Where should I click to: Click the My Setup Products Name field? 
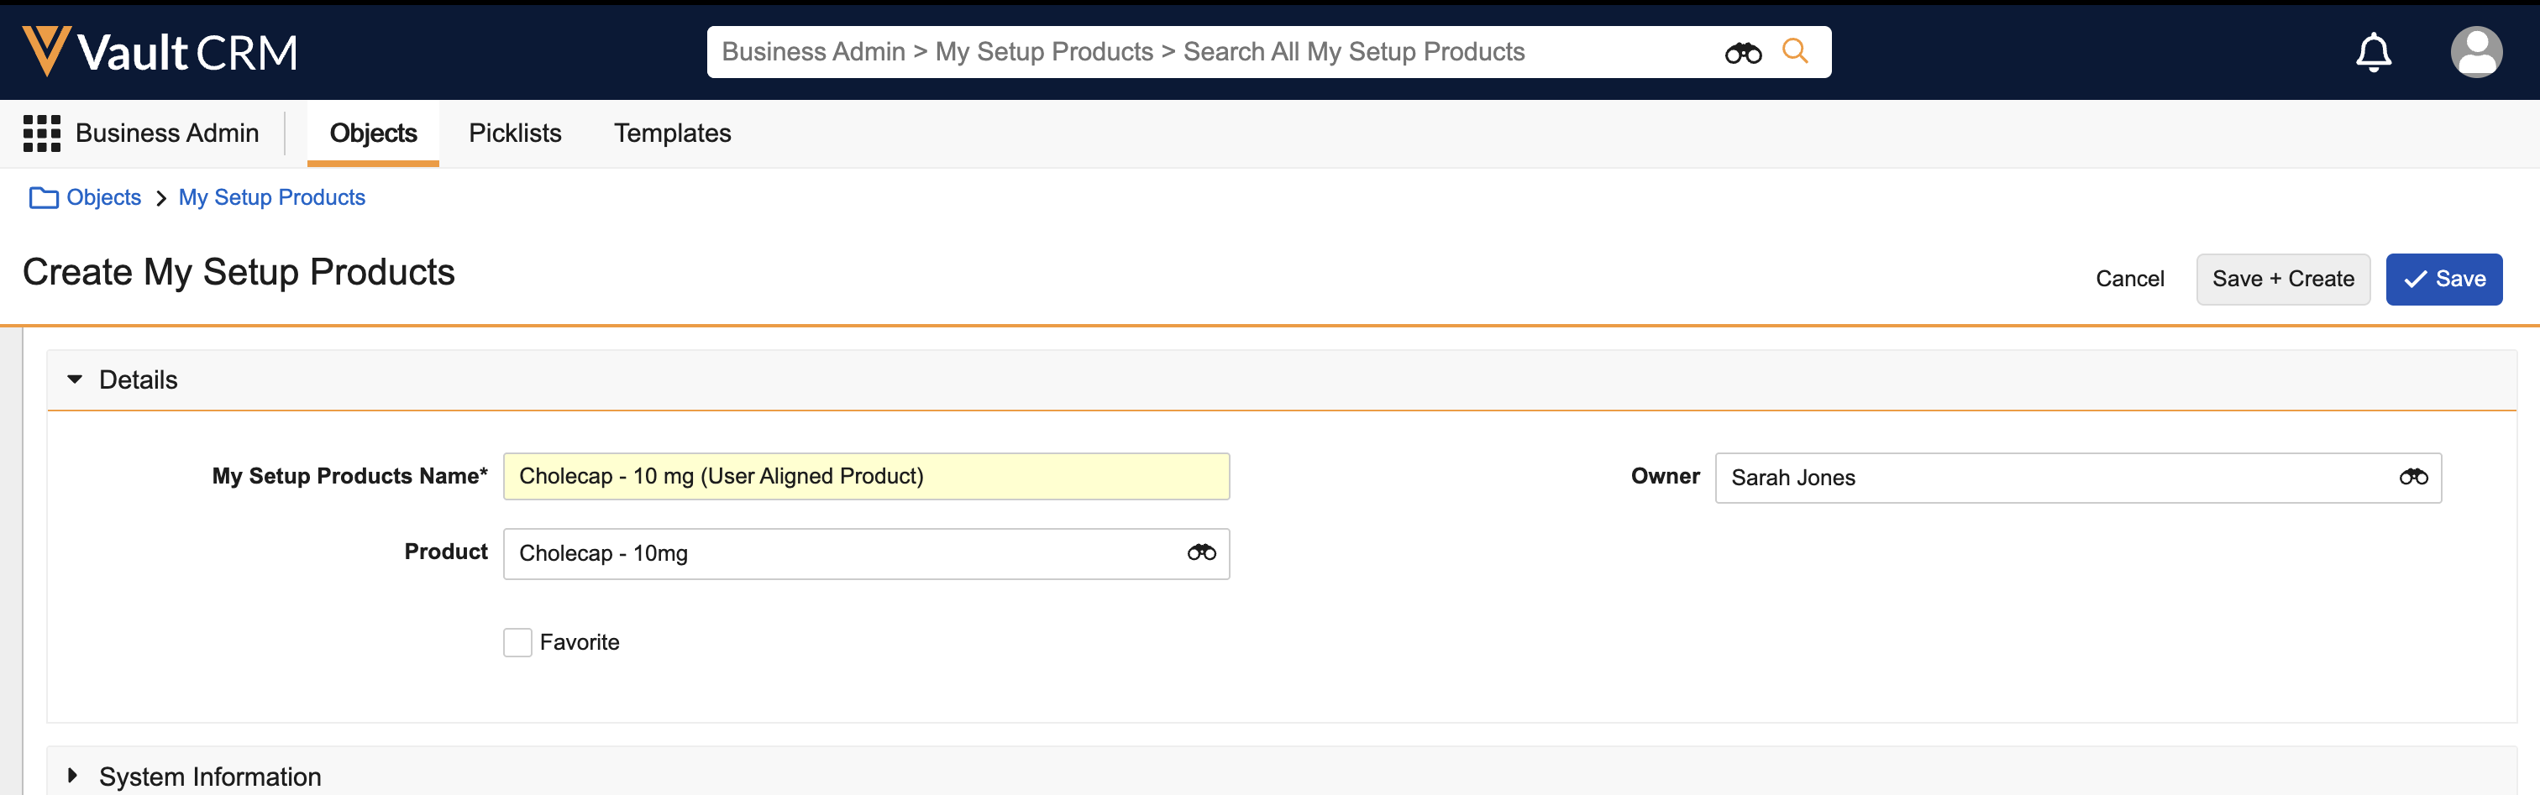866,477
